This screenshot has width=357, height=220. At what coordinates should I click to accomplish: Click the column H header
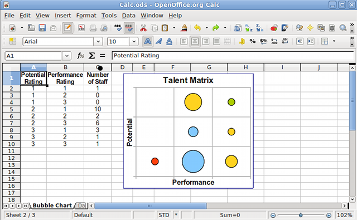[245, 67]
